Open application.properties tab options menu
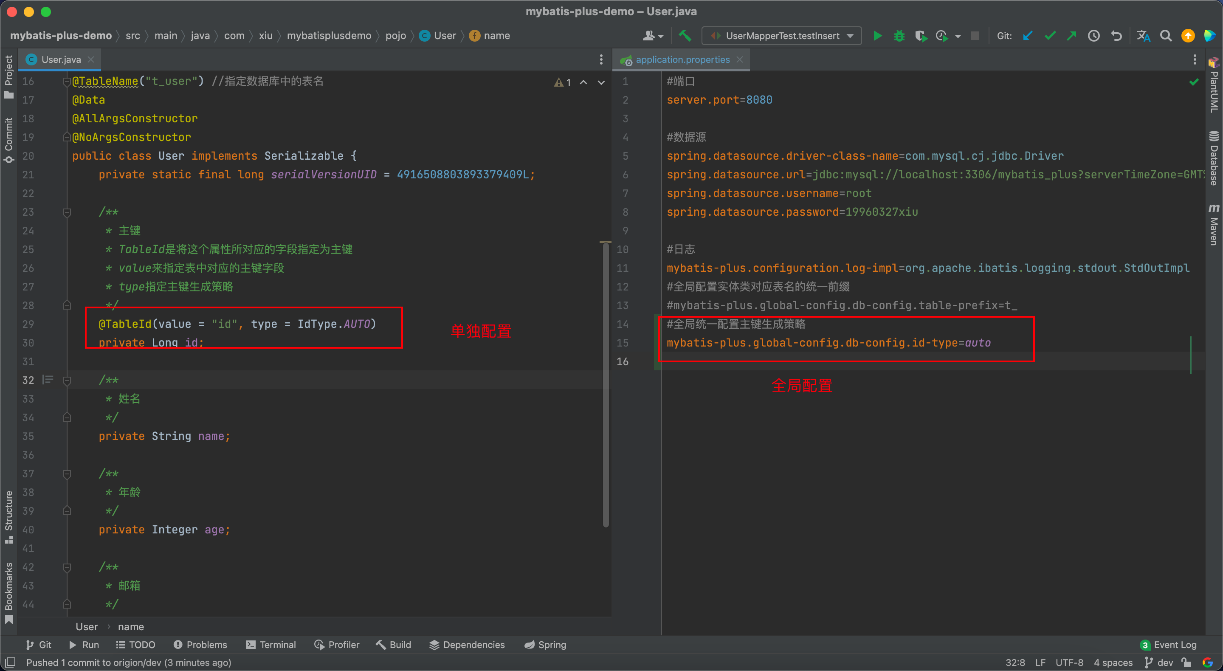This screenshot has height=671, width=1223. click(1195, 59)
